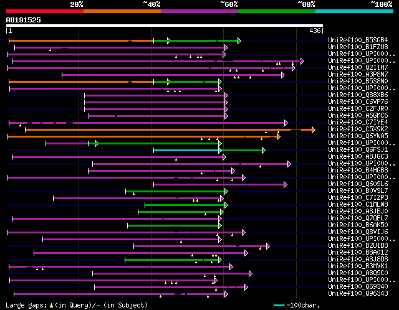The height and width of the screenshot is (310, 399).
Task: Select hit label UniRef100_C7IYE4
Action: coord(358,123)
